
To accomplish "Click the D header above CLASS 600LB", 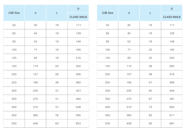I will (x=172, y=9).
